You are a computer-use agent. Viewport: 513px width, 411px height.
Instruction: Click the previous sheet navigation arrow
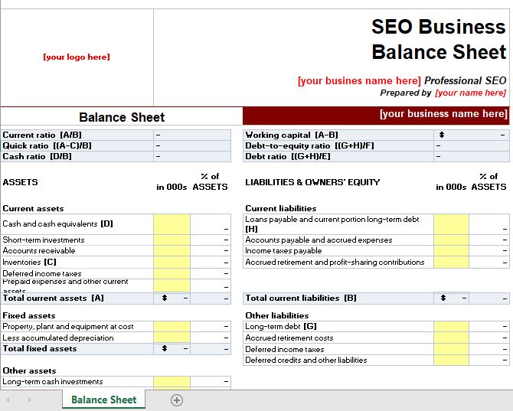pyautogui.click(x=8, y=400)
